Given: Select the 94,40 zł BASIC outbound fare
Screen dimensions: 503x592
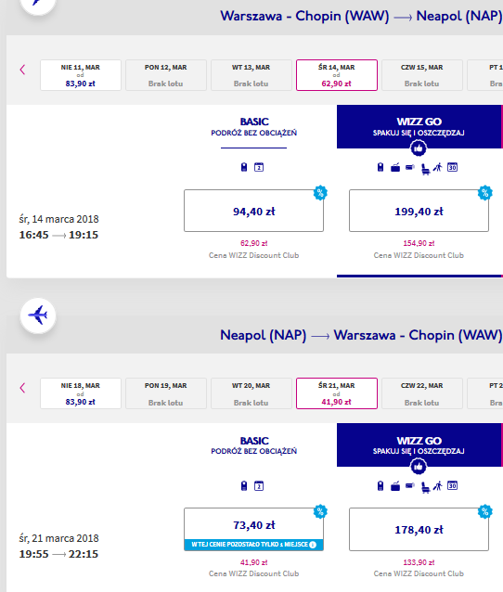Looking at the screenshot, I should tap(253, 211).
